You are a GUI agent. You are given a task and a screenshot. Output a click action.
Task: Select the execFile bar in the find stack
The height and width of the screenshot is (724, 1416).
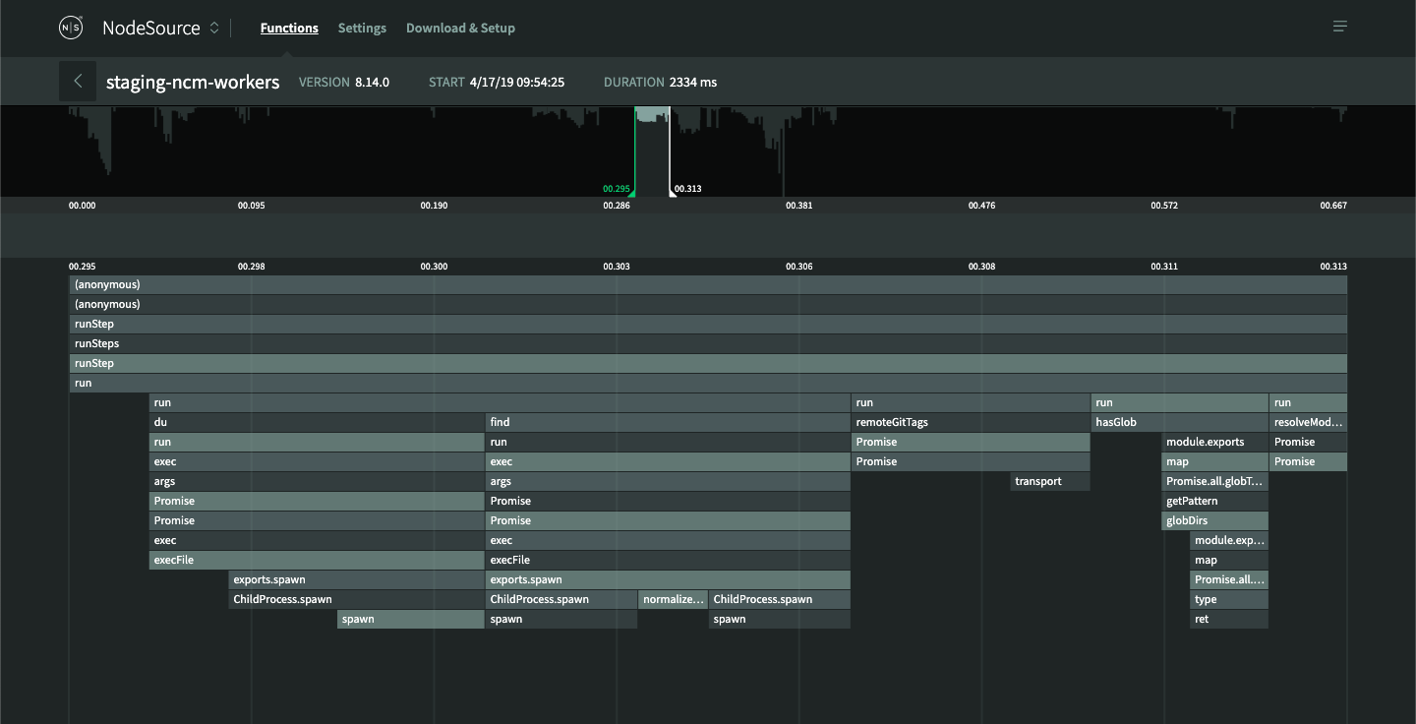[x=668, y=561]
